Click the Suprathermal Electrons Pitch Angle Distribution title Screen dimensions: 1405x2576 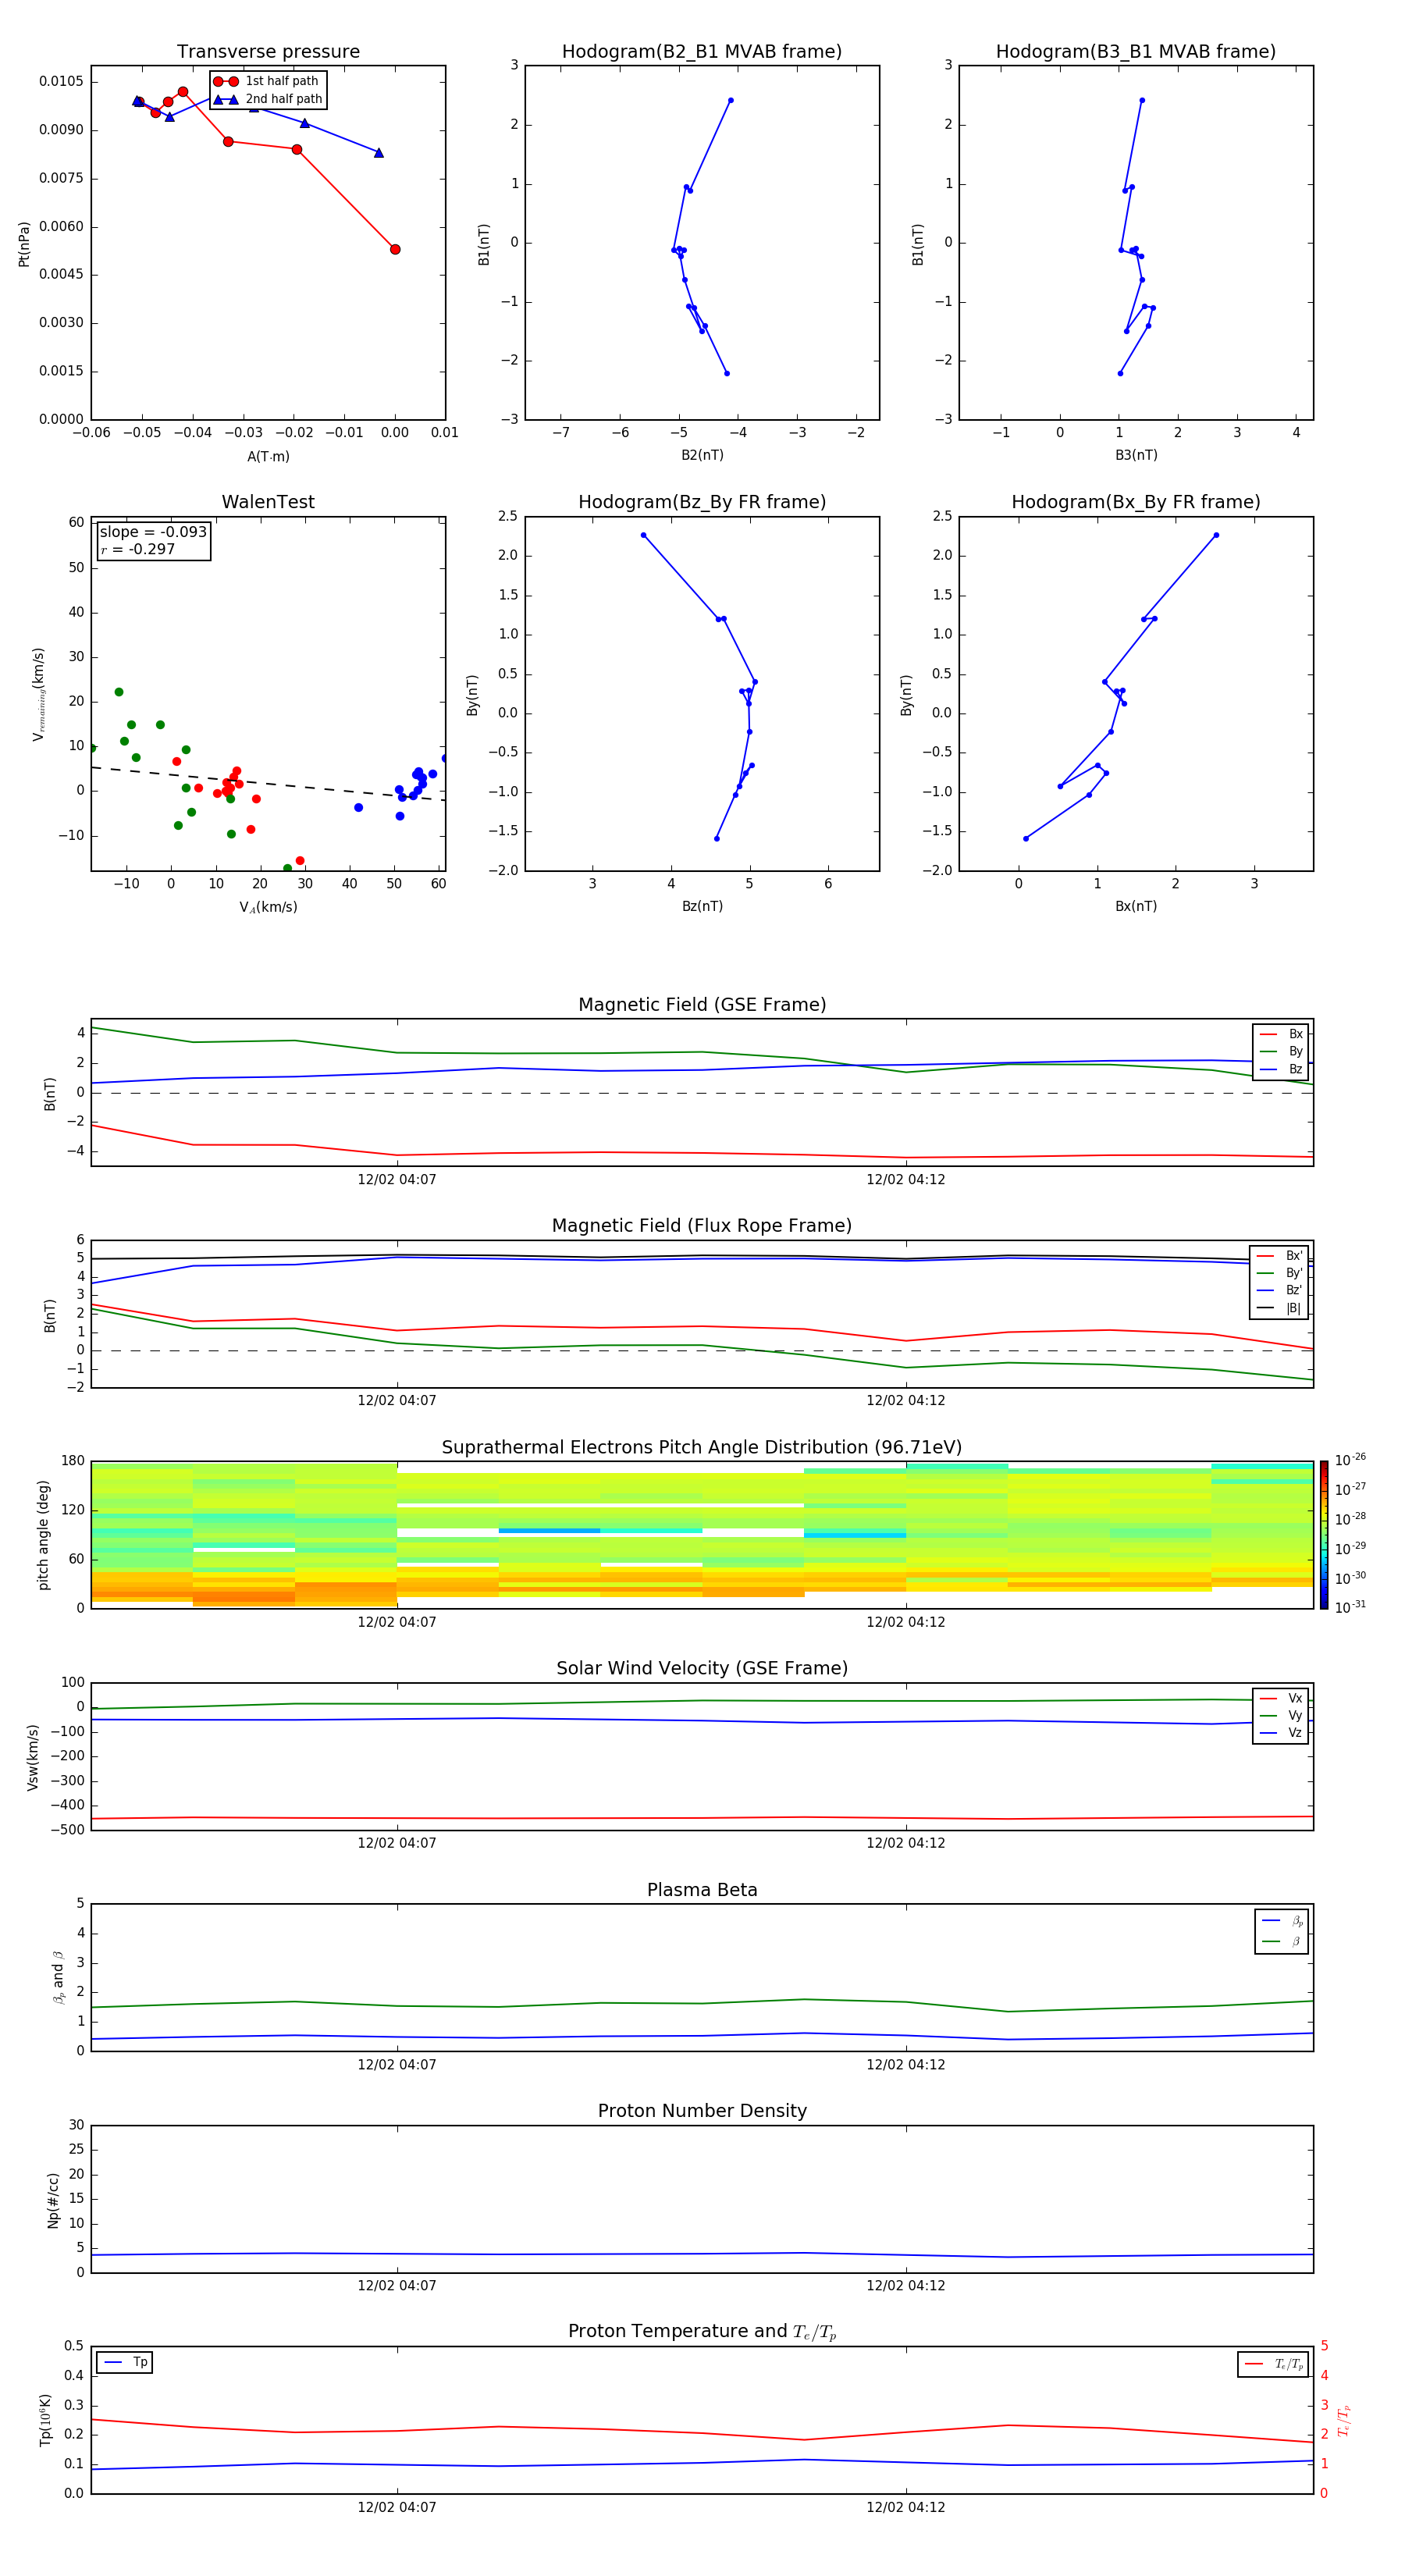702,1447
